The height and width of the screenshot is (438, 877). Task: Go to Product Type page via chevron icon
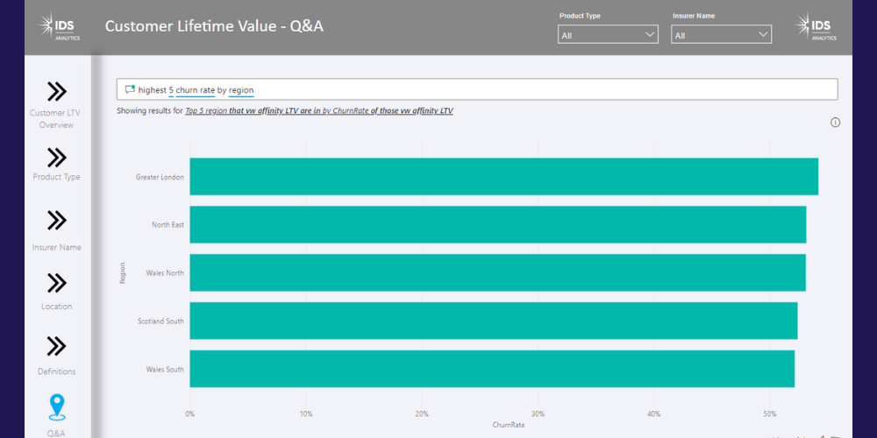point(57,157)
